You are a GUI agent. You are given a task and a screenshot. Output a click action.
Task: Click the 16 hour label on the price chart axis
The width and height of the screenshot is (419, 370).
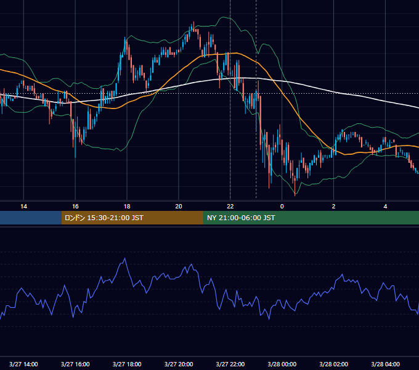coord(75,207)
